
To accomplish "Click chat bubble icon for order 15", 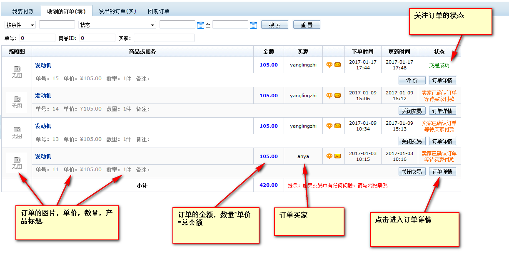I will click(x=329, y=65).
